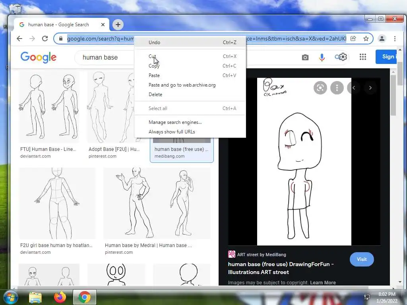Close the human base Google Search tab

(x=103, y=25)
